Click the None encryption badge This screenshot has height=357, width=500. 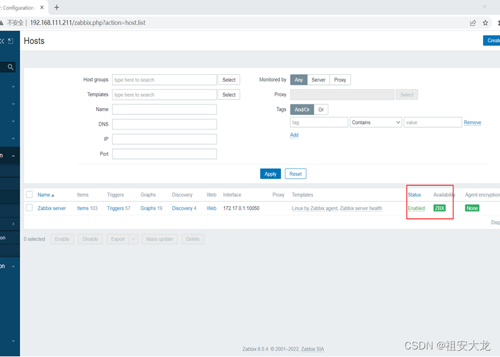click(x=472, y=208)
